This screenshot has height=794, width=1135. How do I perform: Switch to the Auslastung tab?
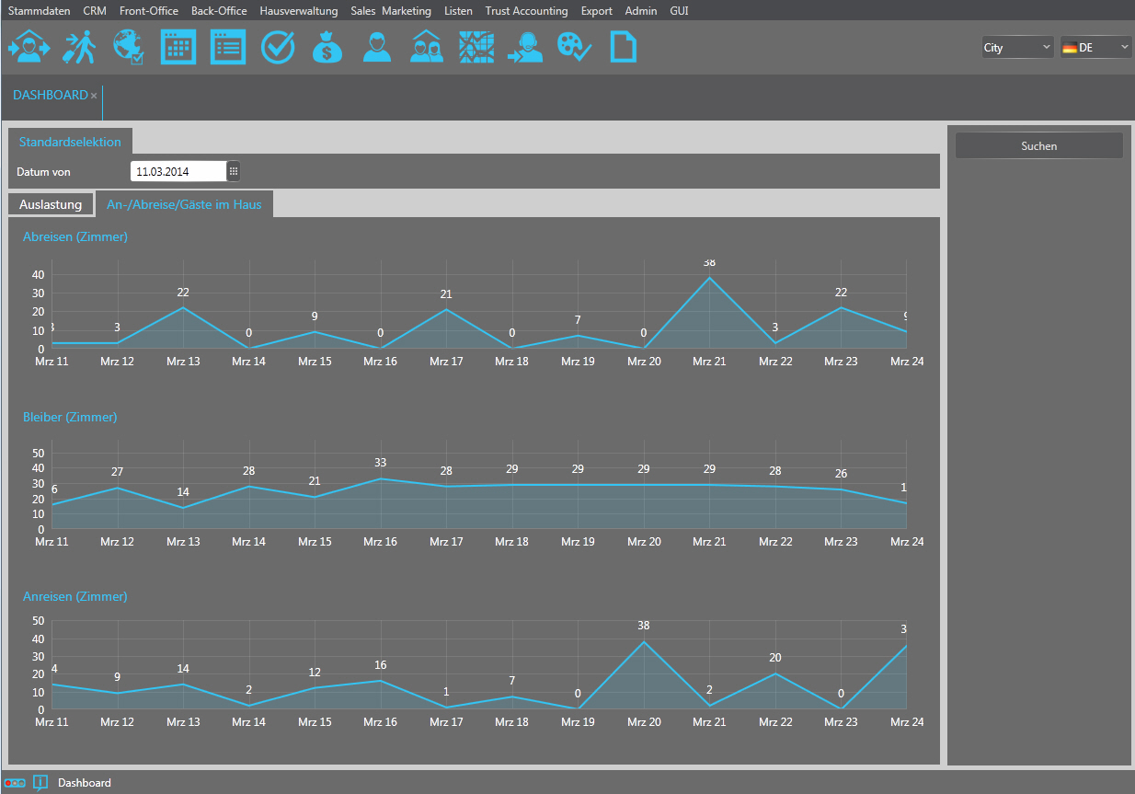pyautogui.click(x=51, y=204)
